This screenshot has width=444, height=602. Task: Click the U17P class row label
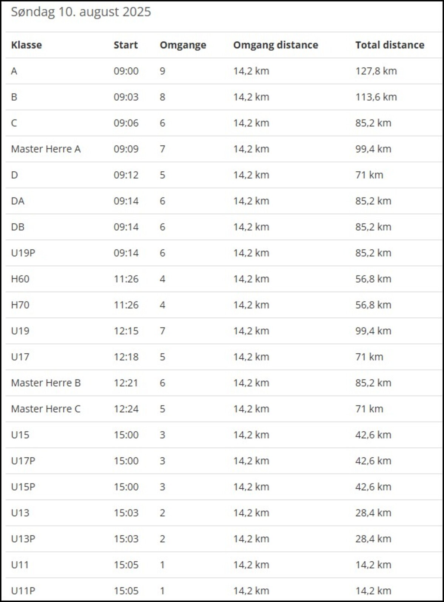click(x=23, y=461)
